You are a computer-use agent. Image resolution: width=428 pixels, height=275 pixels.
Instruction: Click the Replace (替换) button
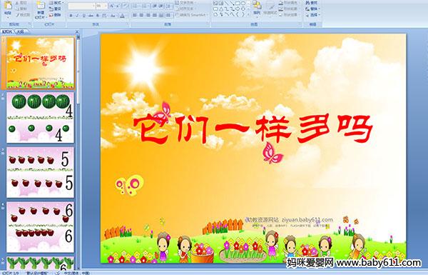click(312, 9)
